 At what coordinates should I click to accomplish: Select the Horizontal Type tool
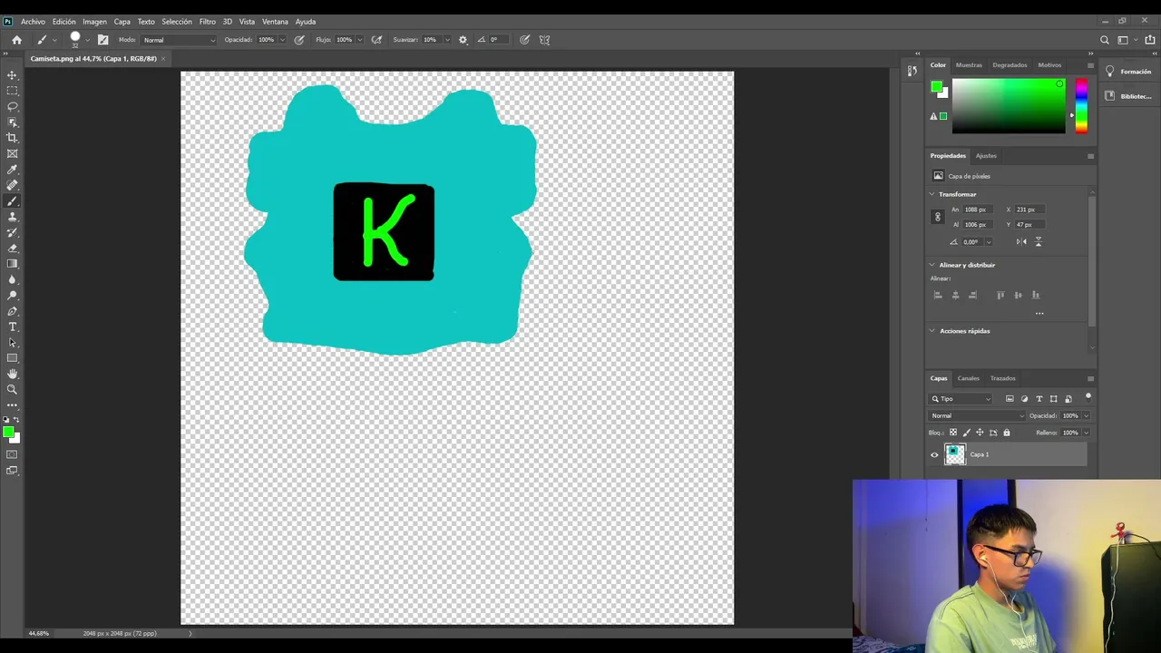[x=12, y=326]
